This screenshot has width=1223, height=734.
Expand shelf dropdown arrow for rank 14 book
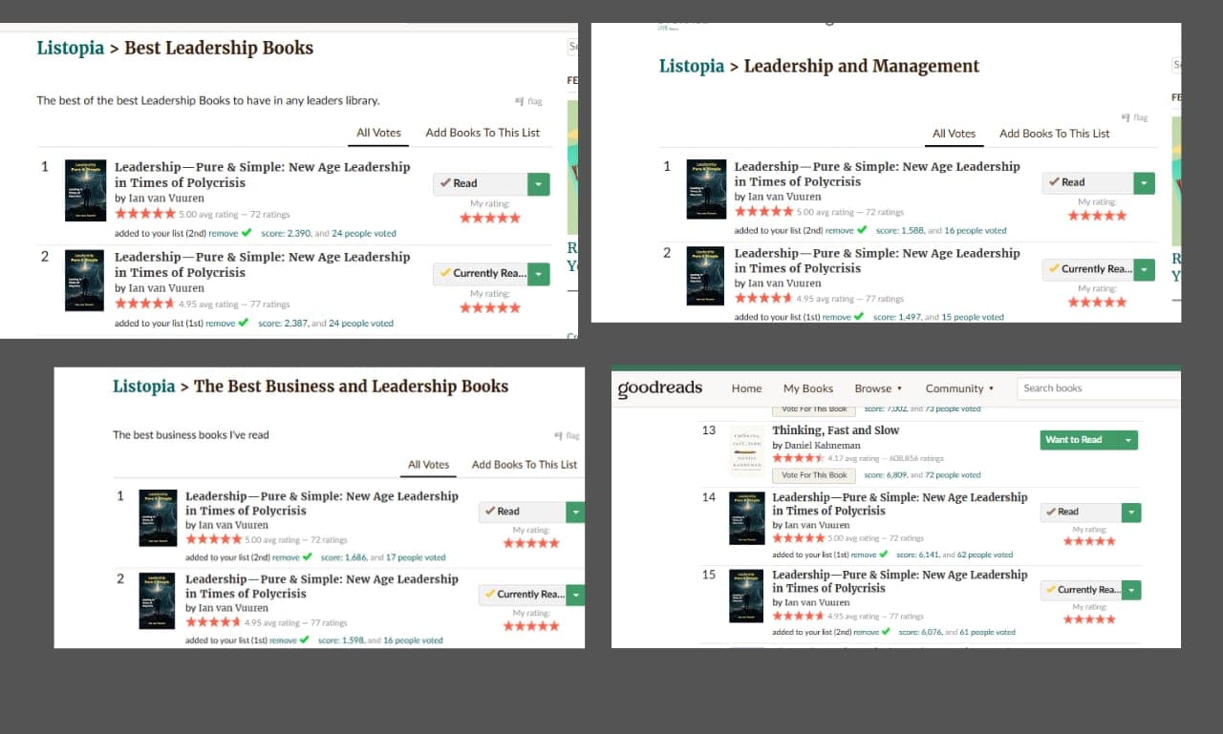point(1131,513)
